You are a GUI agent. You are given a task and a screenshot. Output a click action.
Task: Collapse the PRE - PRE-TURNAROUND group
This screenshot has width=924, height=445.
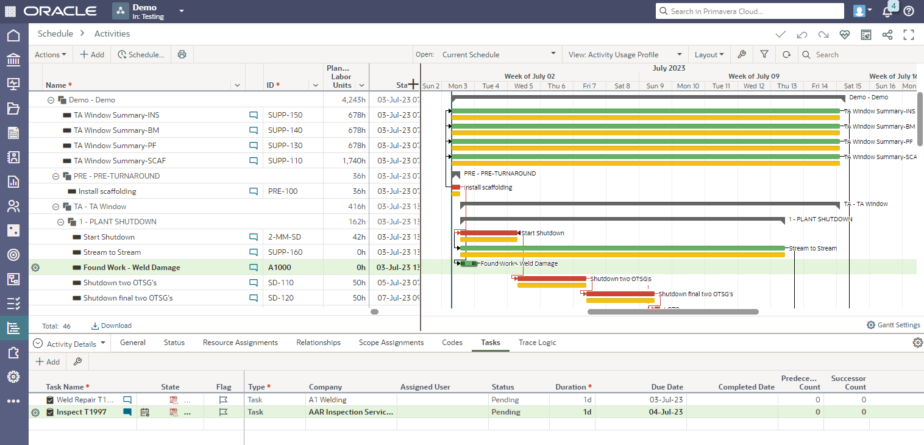pos(56,176)
